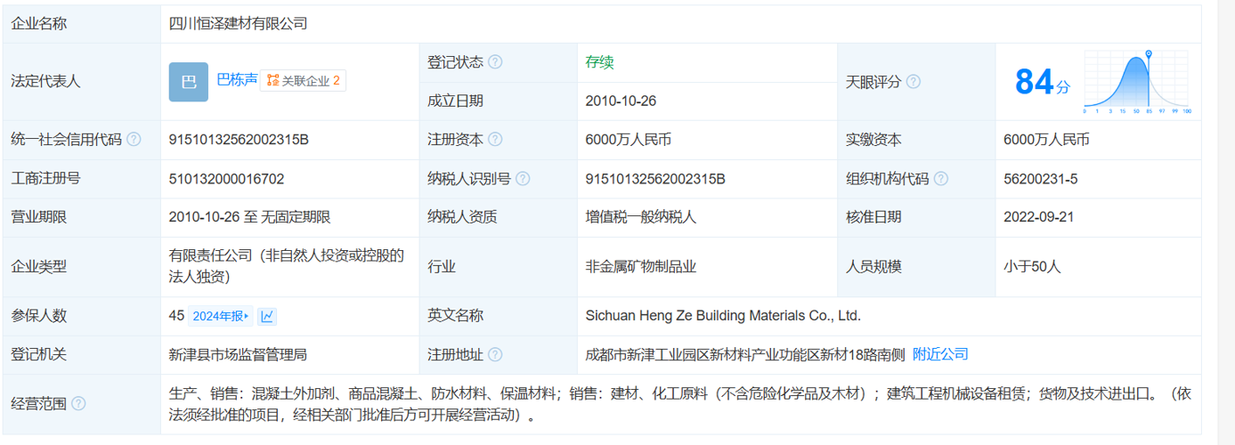Click the 成立日期 label cell
This screenshot has width=1235, height=445.
(x=499, y=101)
